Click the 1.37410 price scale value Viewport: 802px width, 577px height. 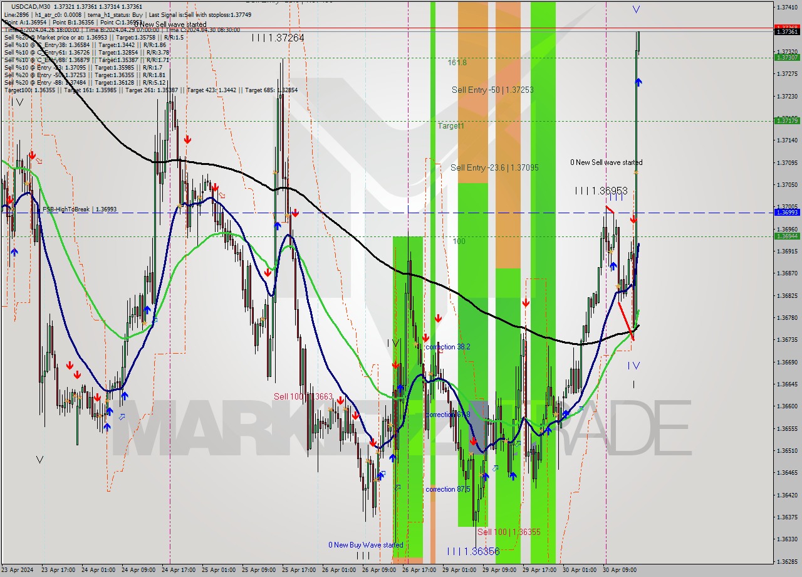tap(786, 8)
